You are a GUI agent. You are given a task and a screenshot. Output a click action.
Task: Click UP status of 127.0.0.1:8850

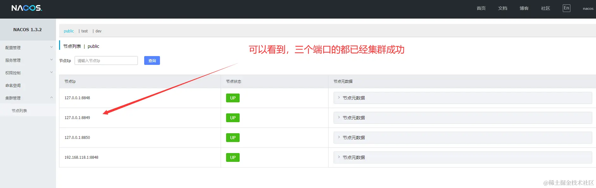click(x=233, y=138)
